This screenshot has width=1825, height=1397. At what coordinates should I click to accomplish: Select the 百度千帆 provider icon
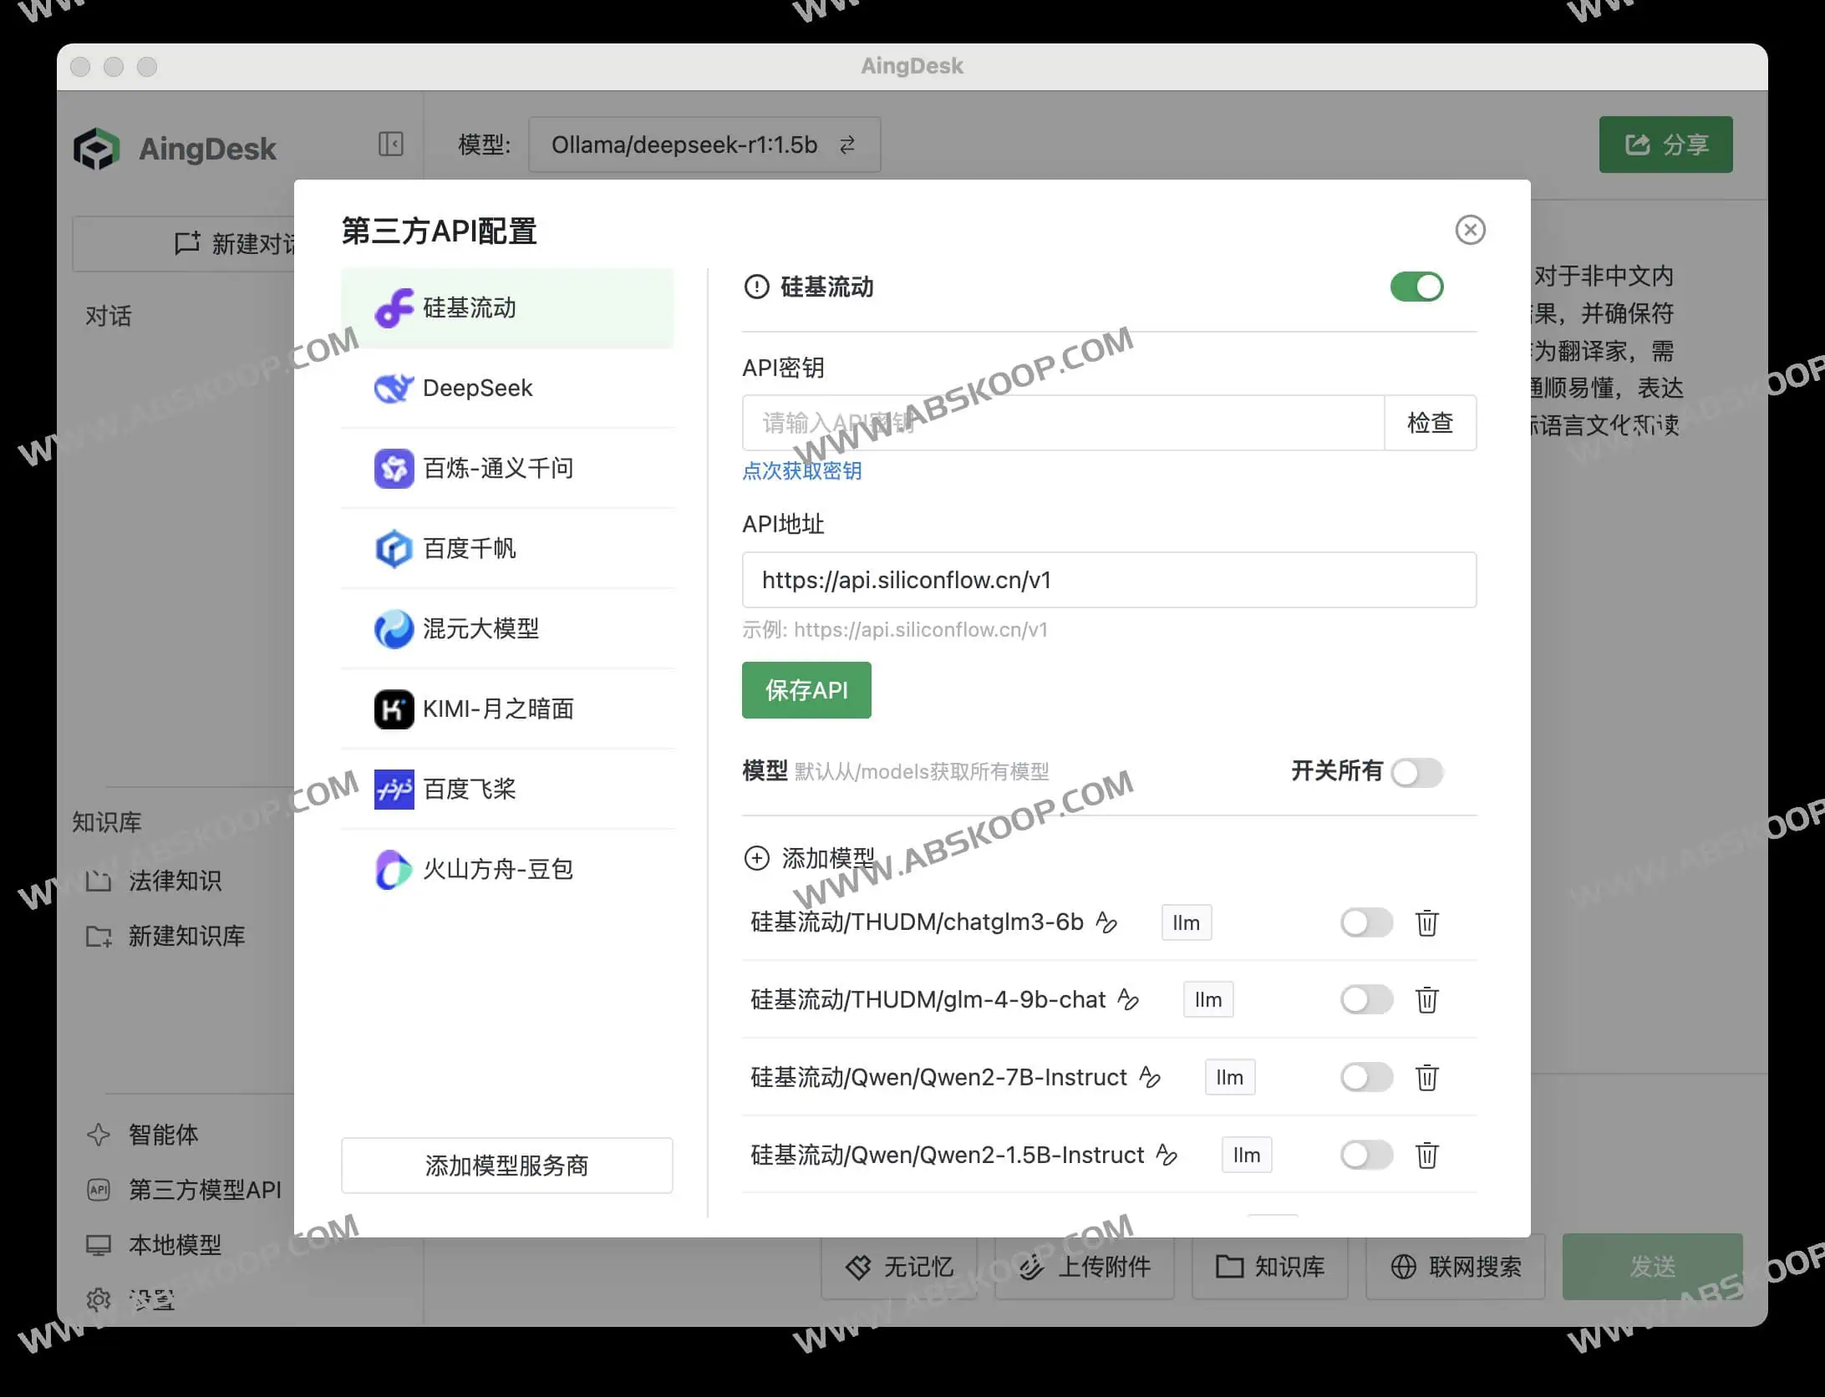click(393, 549)
